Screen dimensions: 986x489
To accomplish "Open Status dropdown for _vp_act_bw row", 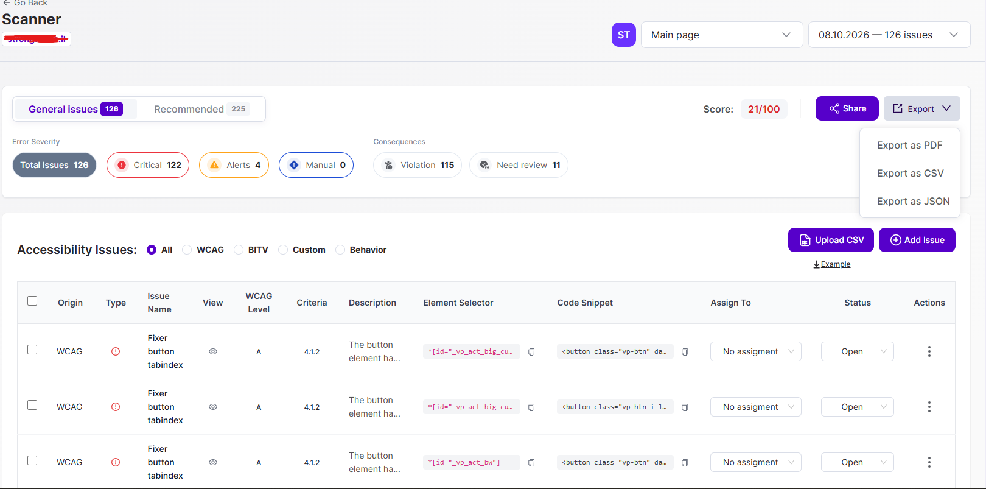I will pyautogui.click(x=858, y=462).
